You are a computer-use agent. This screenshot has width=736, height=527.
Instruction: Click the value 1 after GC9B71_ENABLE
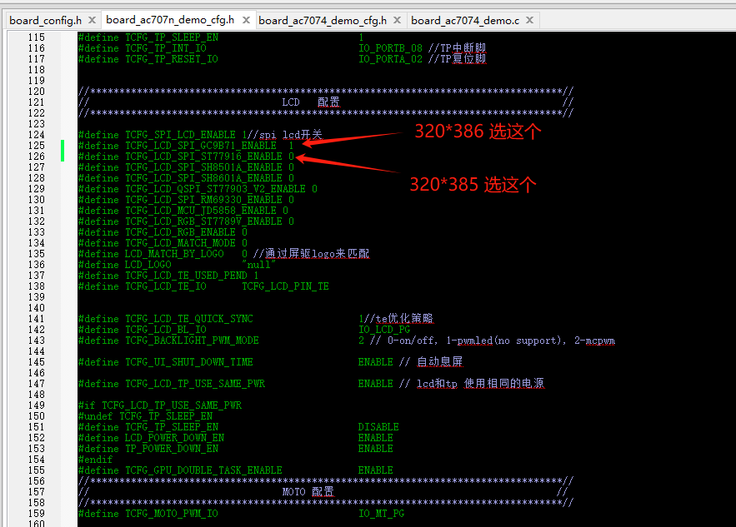tap(291, 146)
